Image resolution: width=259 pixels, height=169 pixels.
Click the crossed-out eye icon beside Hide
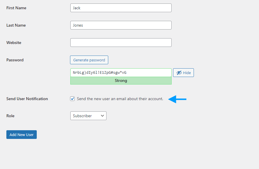click(179, 73)
